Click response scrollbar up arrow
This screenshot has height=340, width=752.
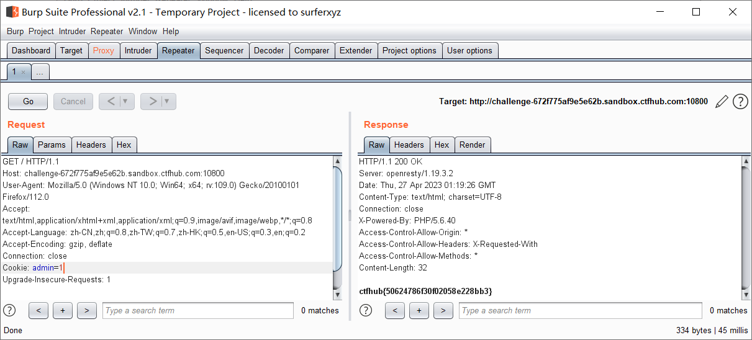[x=746, y=161]
